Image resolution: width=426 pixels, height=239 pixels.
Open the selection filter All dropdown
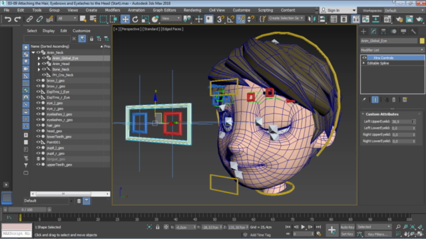pos(67,19)
